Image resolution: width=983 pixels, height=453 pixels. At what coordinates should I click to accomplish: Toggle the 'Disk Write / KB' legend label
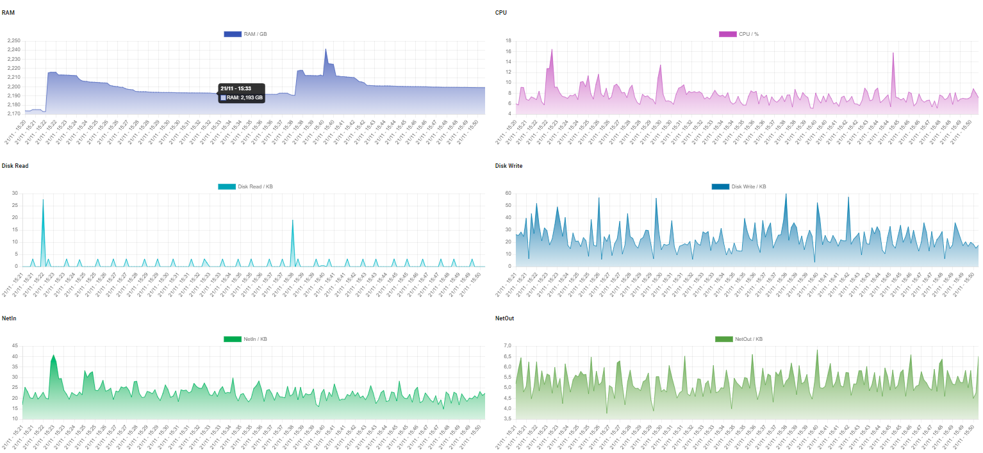(x=748, y=186)
